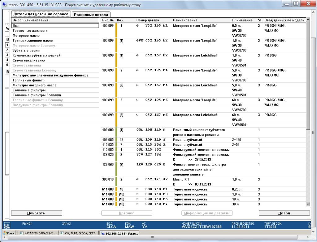Image resolution: width=317 pixels, height=242 pixels.
Task: Select 'Свечи накаливания' category
Action: coord(55,60)
